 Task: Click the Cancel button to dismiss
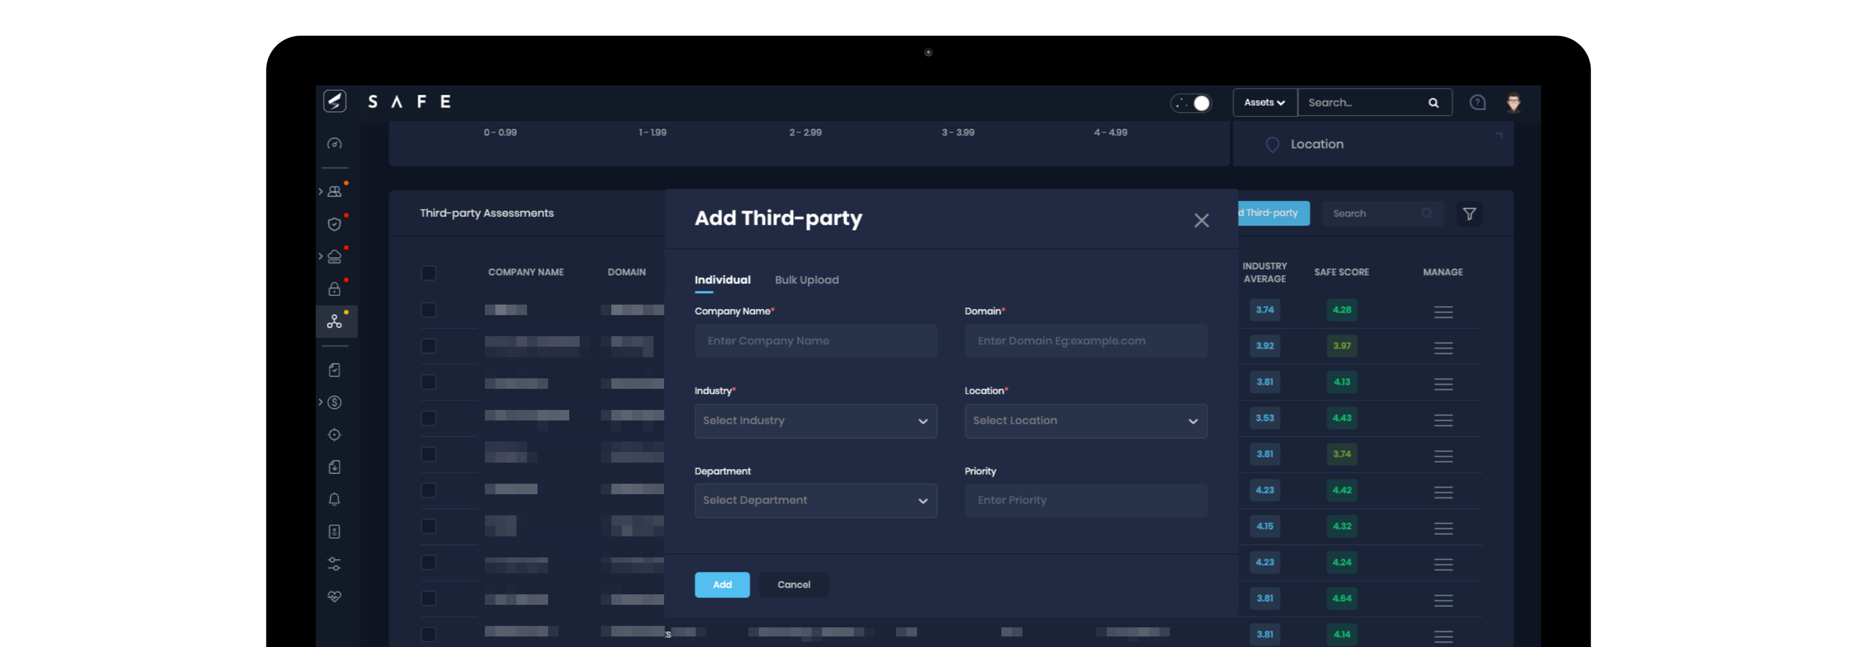[x=793, y=583]
